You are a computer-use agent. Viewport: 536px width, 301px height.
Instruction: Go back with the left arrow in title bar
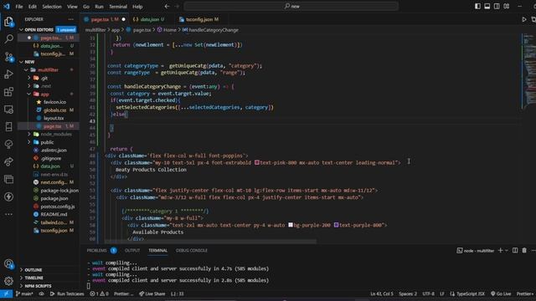pos(167,6)
